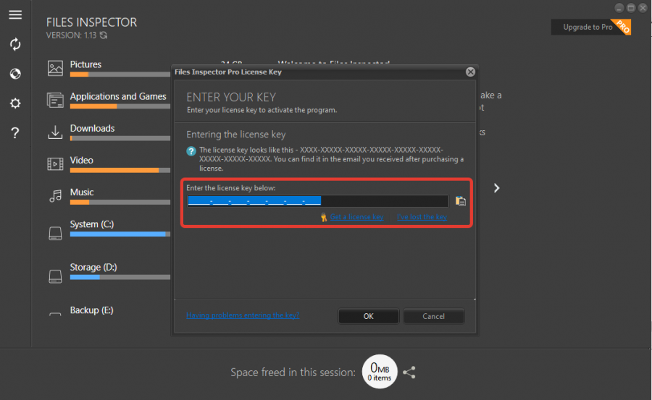
Task: Click the version update check icon
Action: (x=104, y=35)
